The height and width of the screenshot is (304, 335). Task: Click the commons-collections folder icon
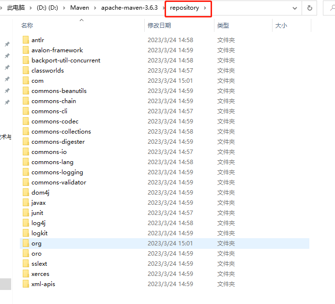pos(26,131)
